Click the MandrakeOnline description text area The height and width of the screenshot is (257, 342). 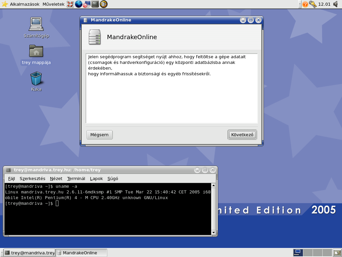172,88
